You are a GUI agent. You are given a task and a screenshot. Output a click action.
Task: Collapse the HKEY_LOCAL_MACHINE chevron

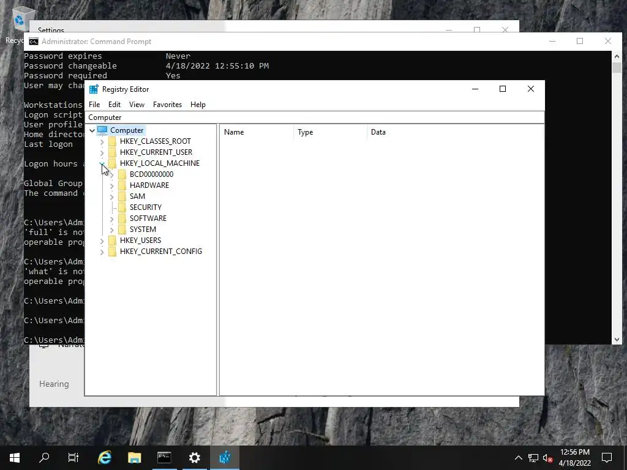tap(102, 163)
